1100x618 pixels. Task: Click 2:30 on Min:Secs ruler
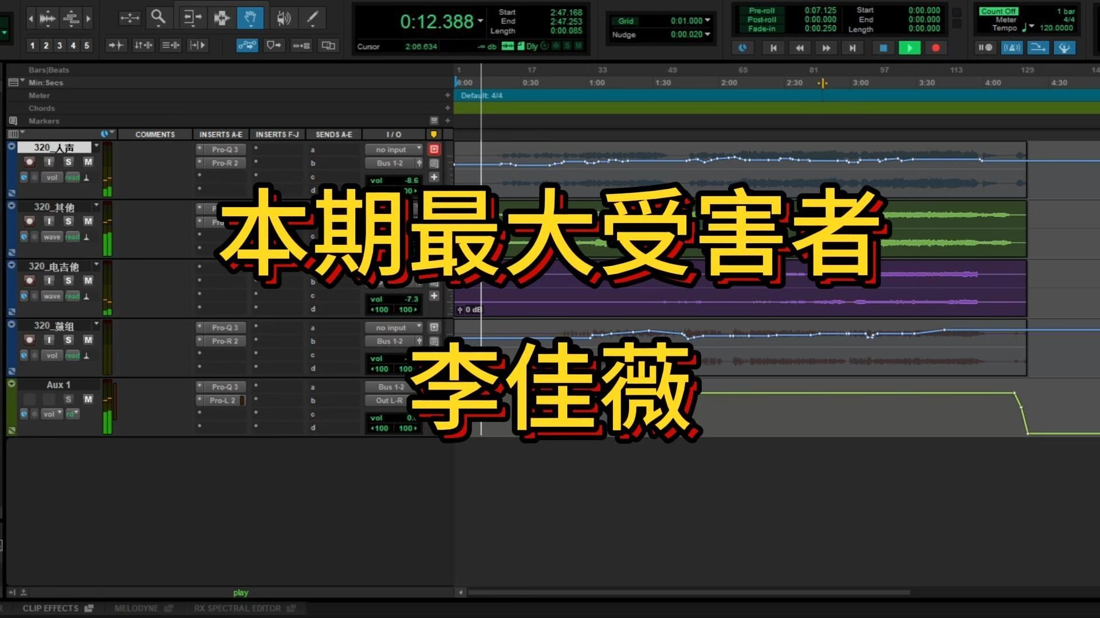point(795,83)
